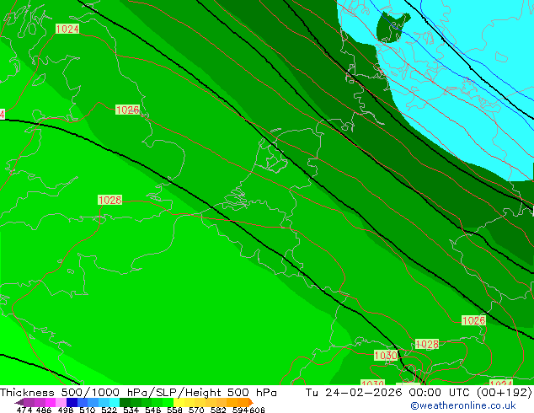
Task: Click the legend value 546
Action: click(153, 410)
